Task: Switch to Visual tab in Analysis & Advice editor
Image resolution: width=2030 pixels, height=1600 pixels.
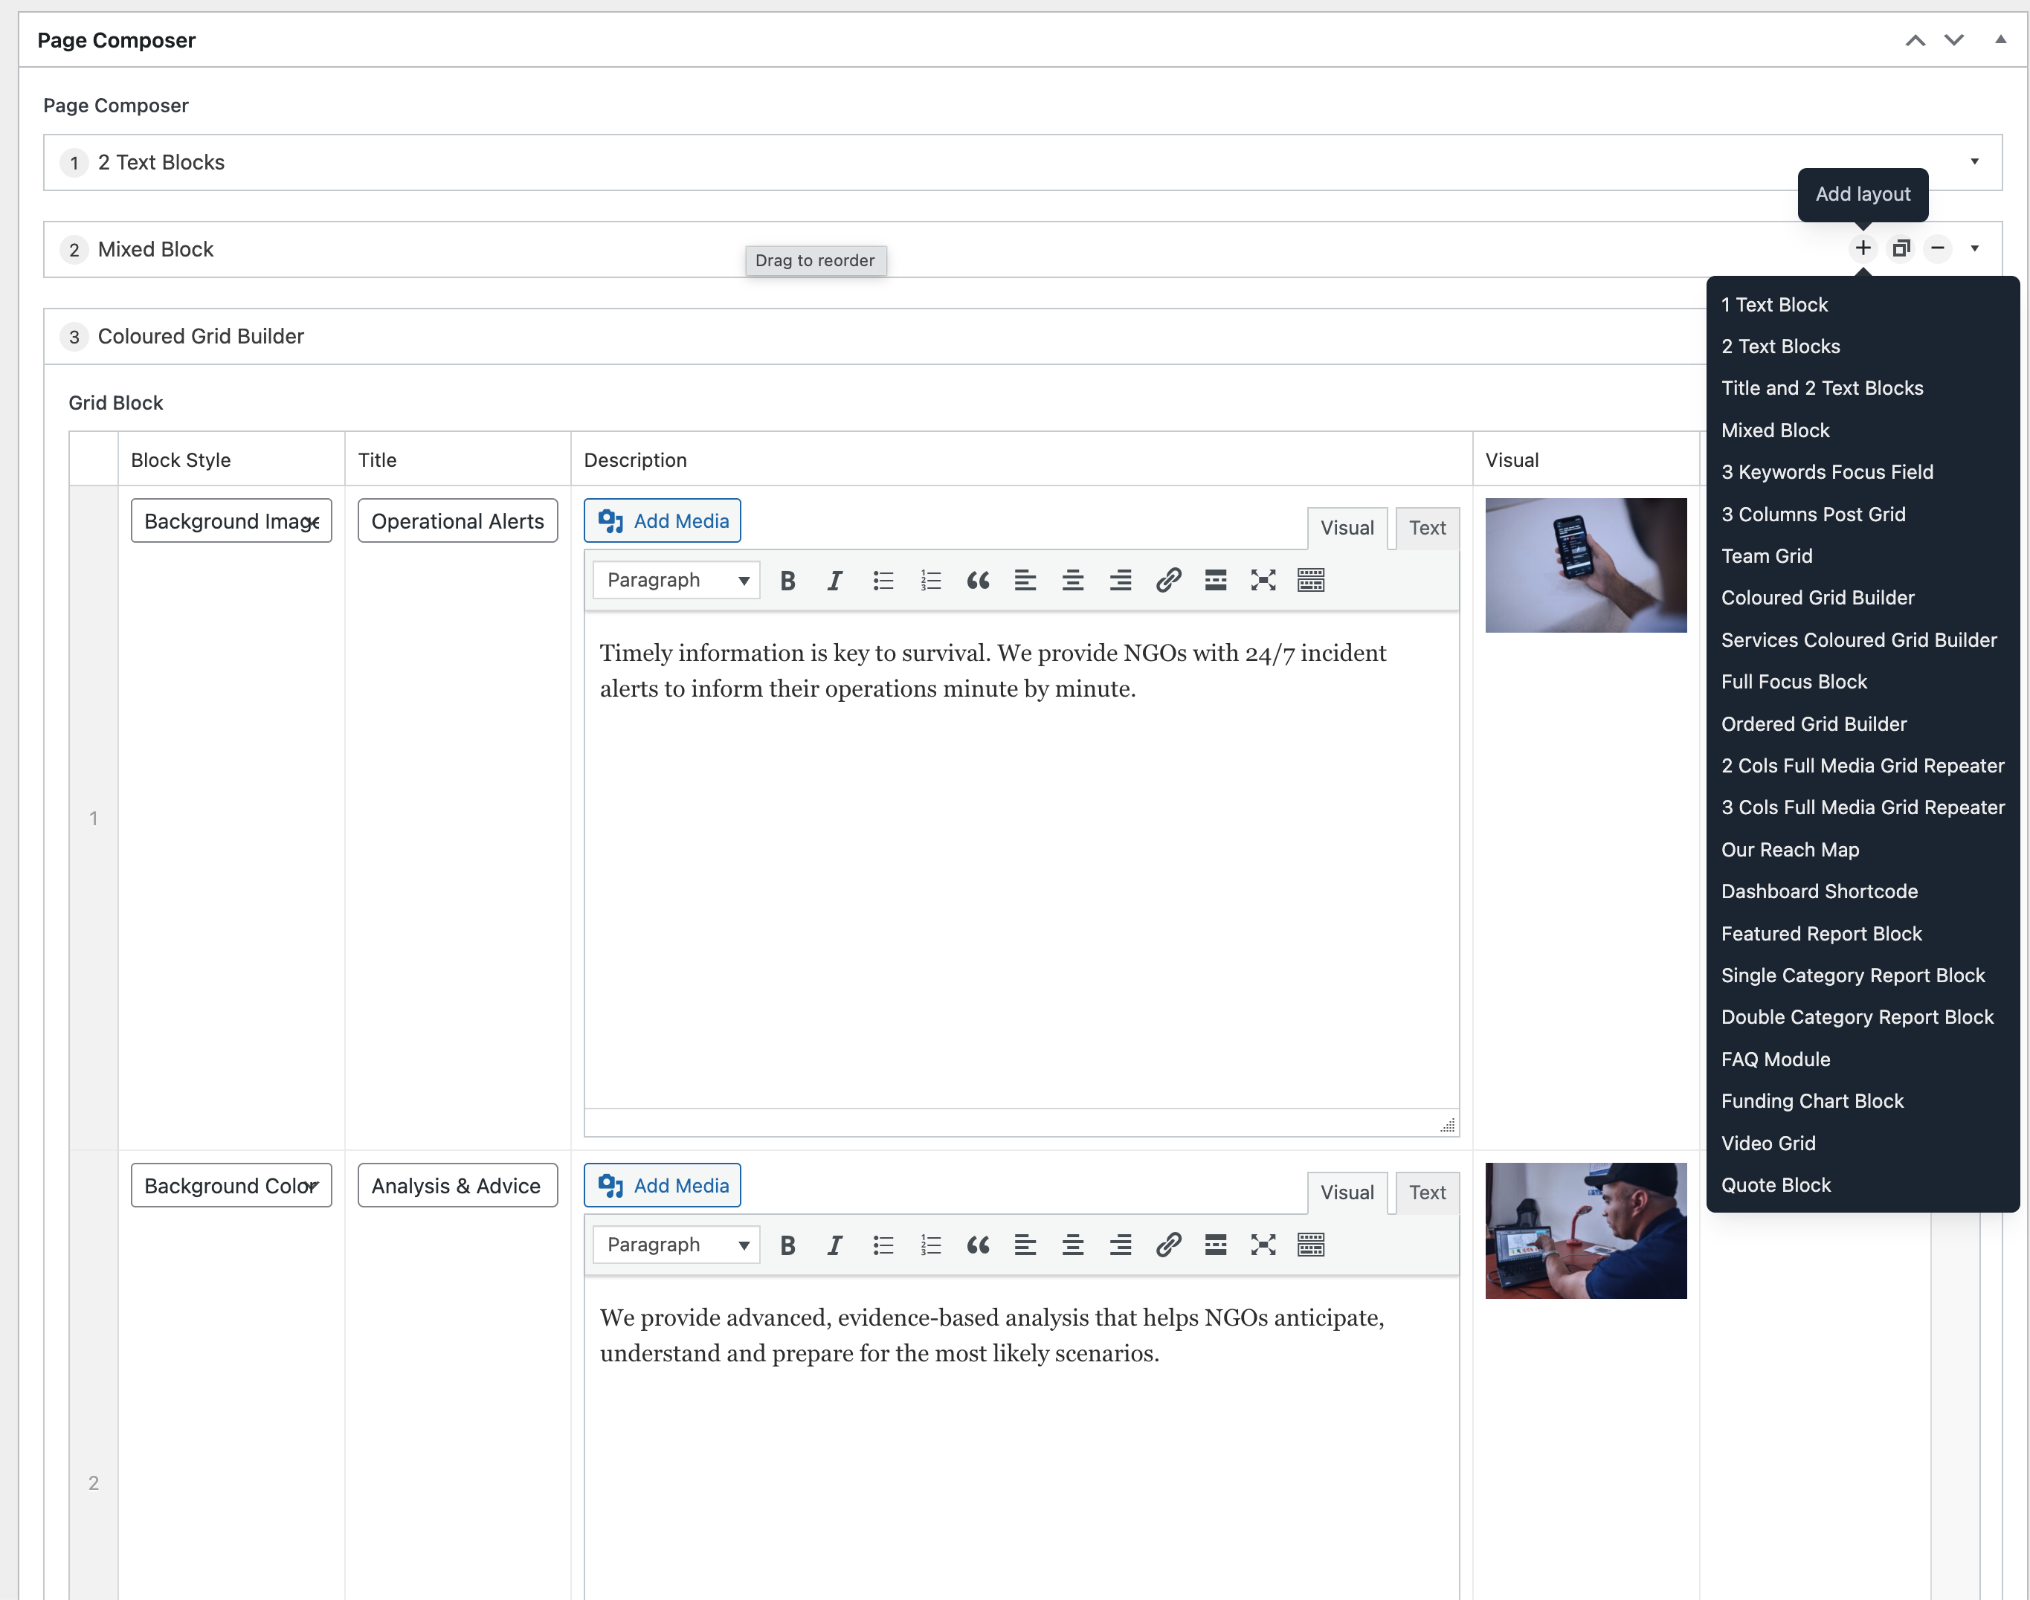Action: pos(1347,1193)
